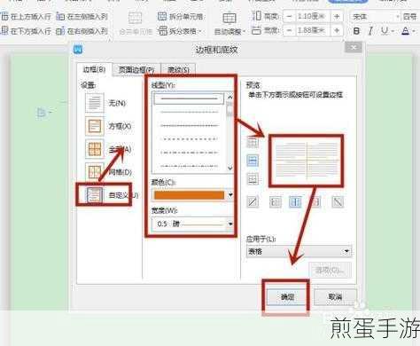The width and height of the screenshot is (420, 346).
Task: Toggle underline formatting
Action: point(384,31)
